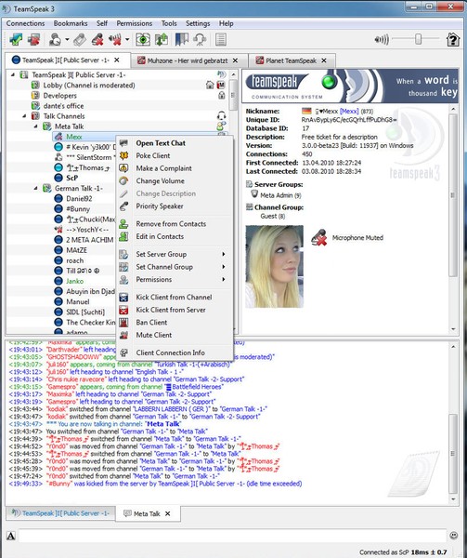Viewport: 467px width, 558px height.
Task: Select user Janko in channel tree
Action: (x=74, y=281)
